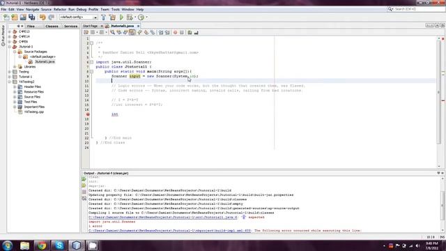The height and width of the screenshot is (251, 446).
Task: Switch to the Services tab
Action: click(x=70, y=26)
